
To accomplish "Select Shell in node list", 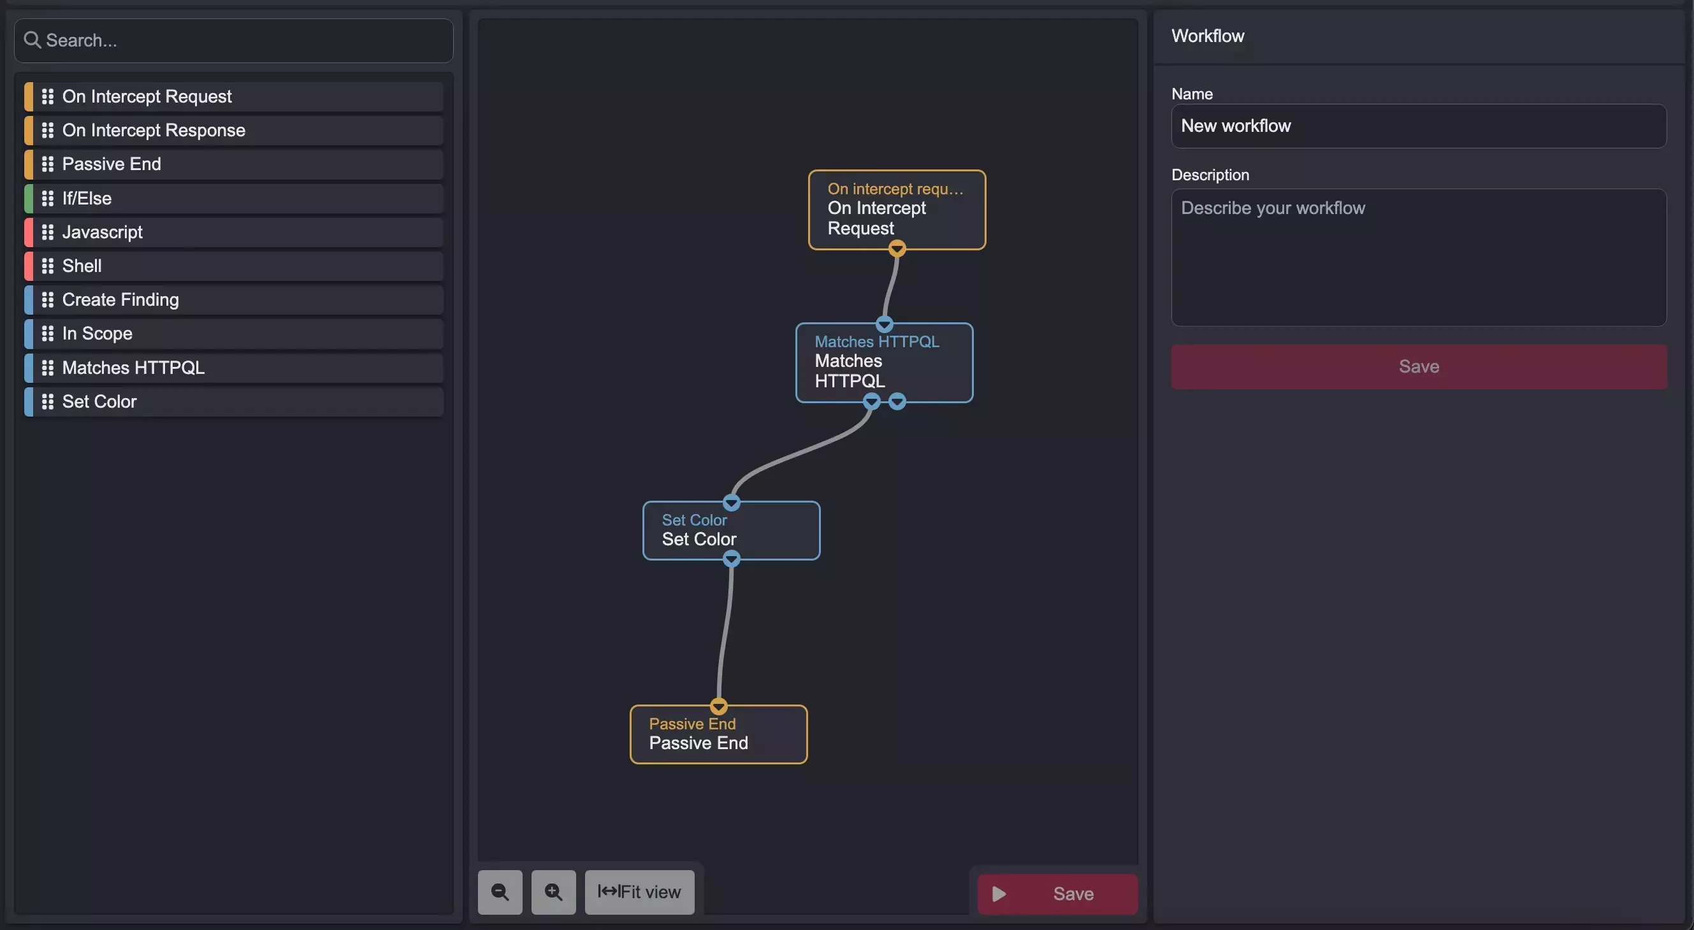I will 233,266.
